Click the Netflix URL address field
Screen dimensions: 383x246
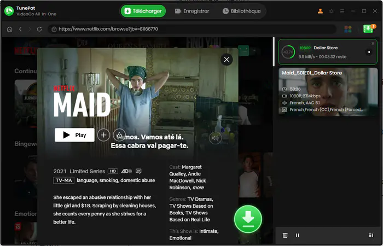point(191,29)
